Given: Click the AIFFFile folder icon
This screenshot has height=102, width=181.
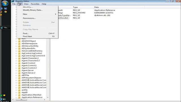Looking at the screenshot, I should pyautogui.click(x=19, y=75).
